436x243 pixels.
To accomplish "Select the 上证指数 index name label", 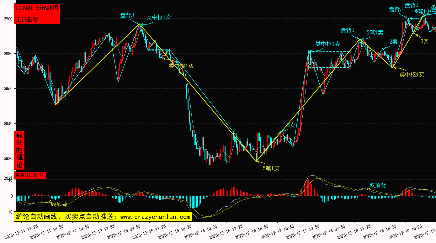I will click(27, 19).
